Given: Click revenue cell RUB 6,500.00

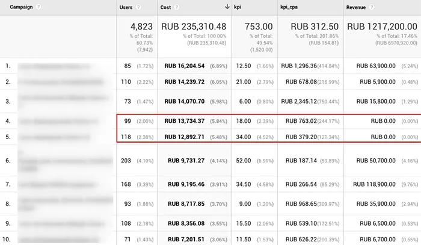Looking at the screenshot, I should [x=378, y=223].
